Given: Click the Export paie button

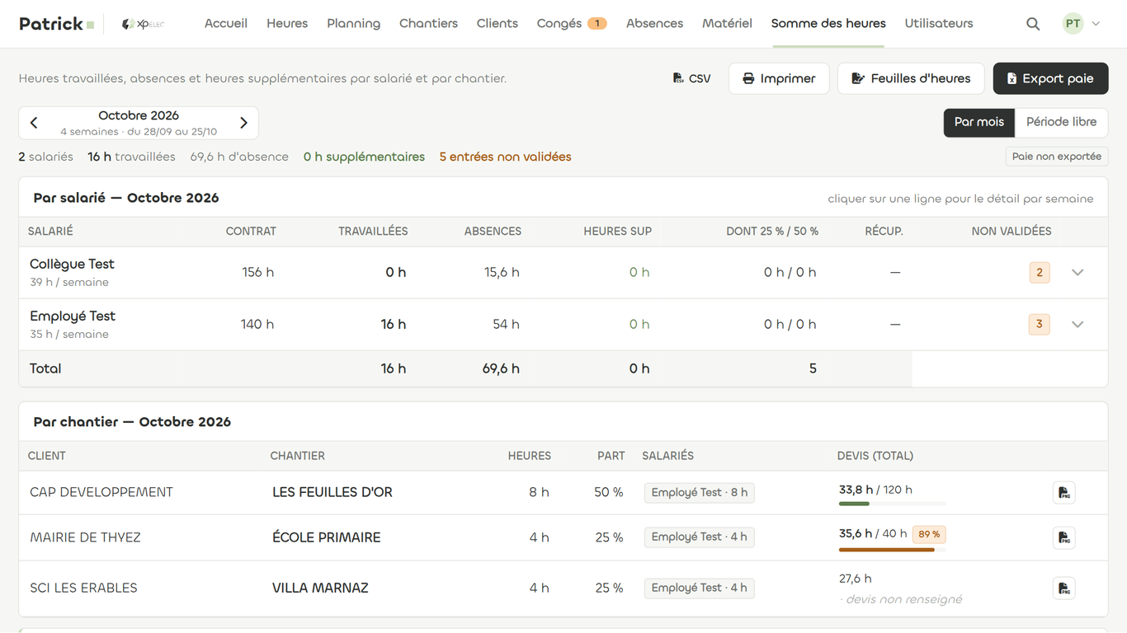Looking at the screenshot, I should pyautogui.click(x=1050, y=78).
